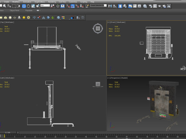Open the [Front] view label menu
Viewport: 186px width, 139px height.
113,22
